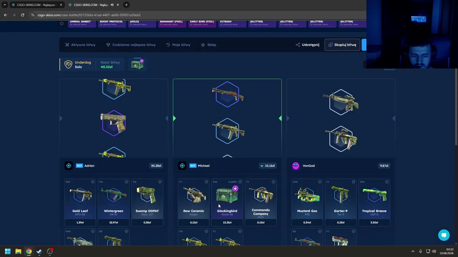This screenshot has width=458, height=257.
Task: Click the address bar URL
Action: 89,15
